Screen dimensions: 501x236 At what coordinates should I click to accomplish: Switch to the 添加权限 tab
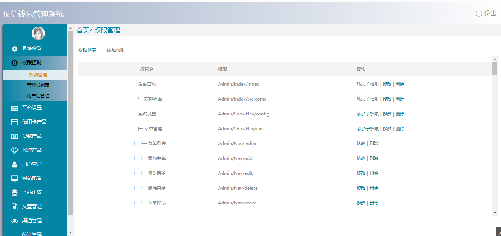(x=116, y=50)
